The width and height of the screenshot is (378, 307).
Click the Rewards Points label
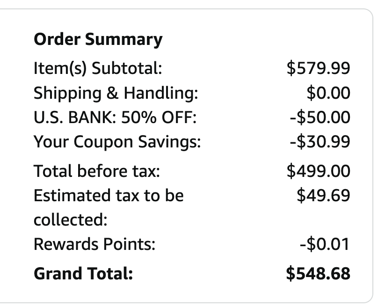coord(94,244)
